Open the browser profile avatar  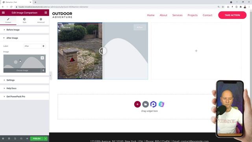point(245,7)
